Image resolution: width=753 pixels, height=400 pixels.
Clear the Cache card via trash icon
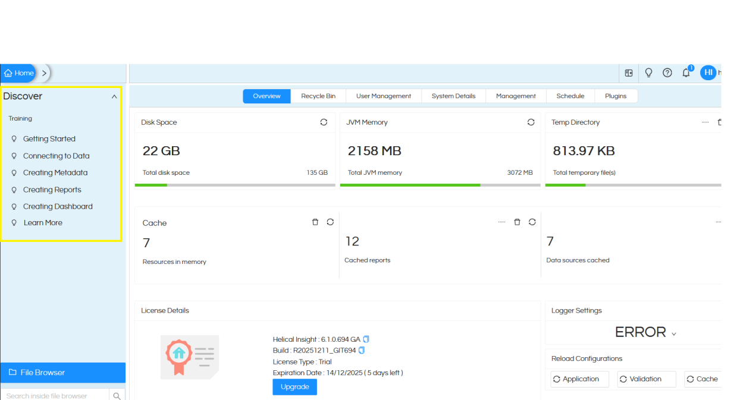(315, 222)
